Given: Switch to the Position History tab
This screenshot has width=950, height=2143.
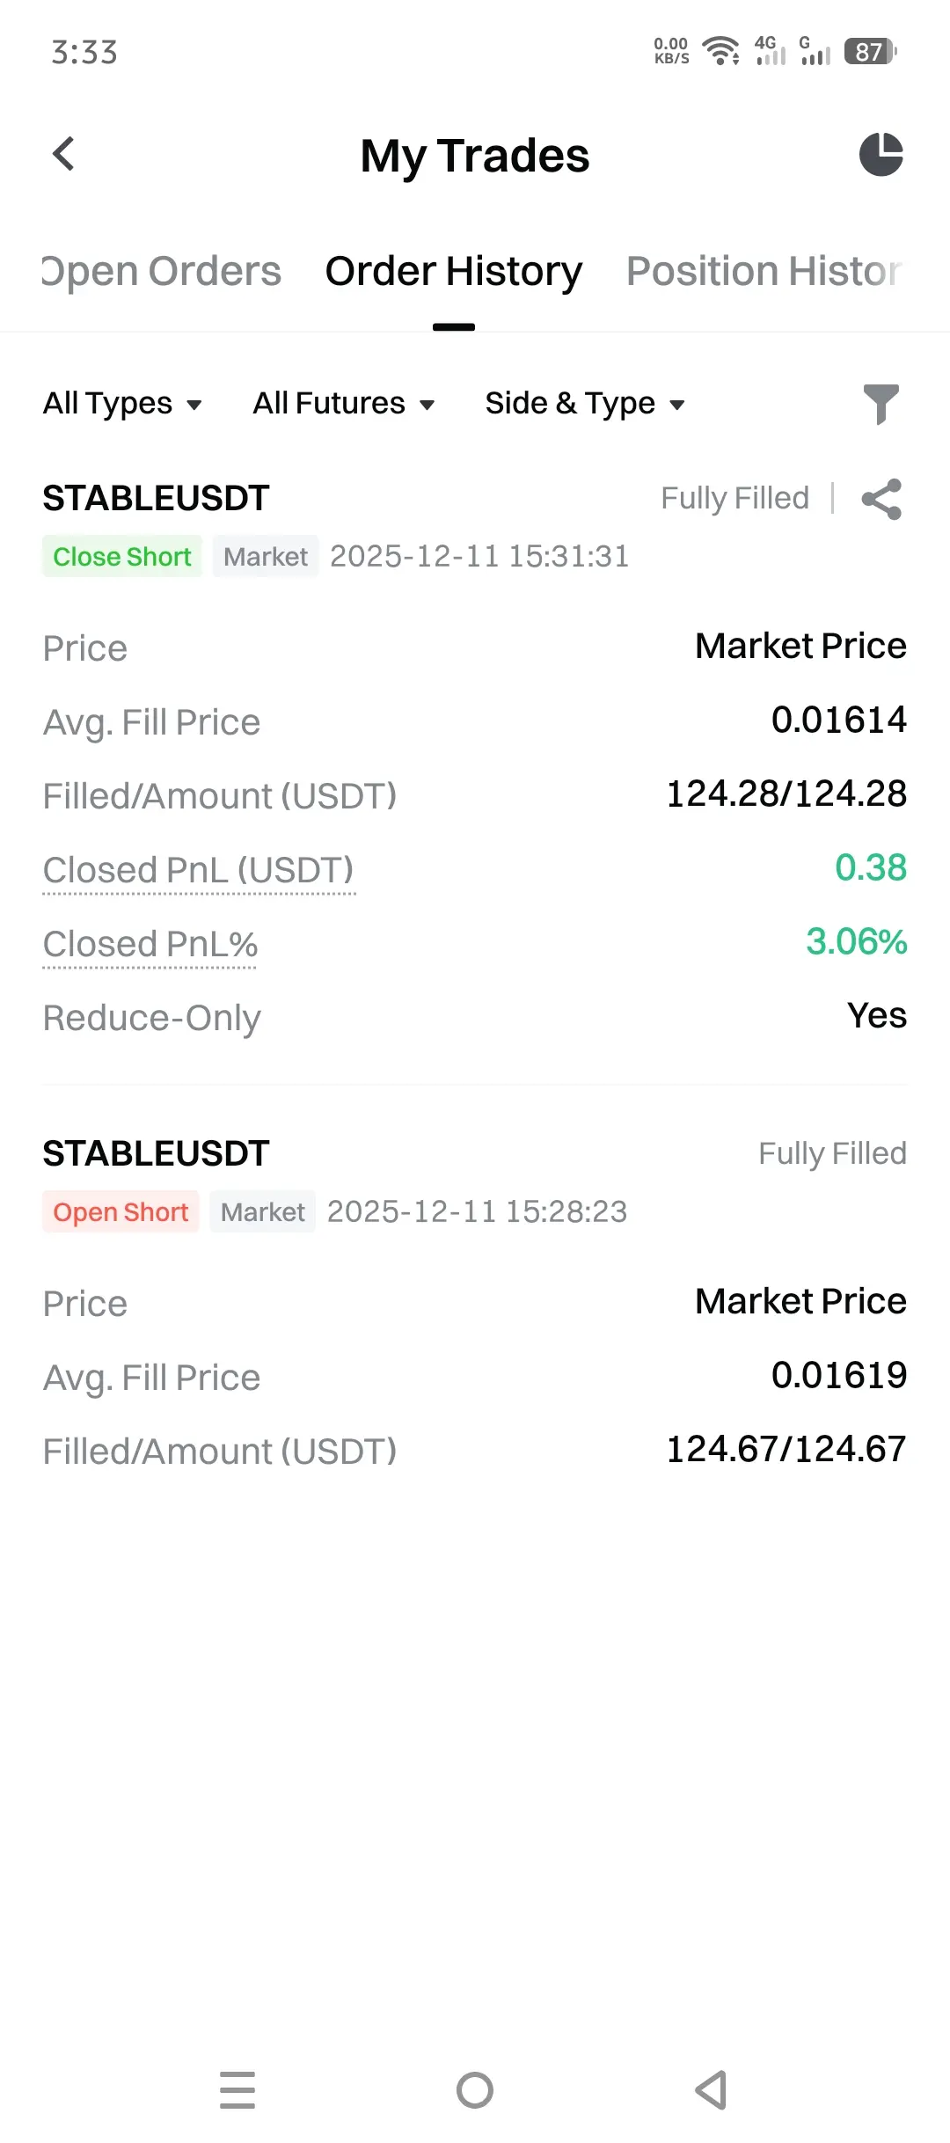Looking at the screenshot, I should pyautogui.click(x=764, y=271).
